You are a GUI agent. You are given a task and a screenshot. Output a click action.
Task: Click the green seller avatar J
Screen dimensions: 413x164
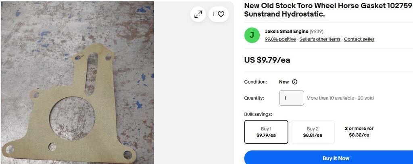[x=252, y=35]
